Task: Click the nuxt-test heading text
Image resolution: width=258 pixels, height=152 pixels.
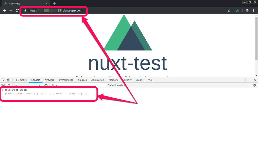Action: (x=128, y=63)
